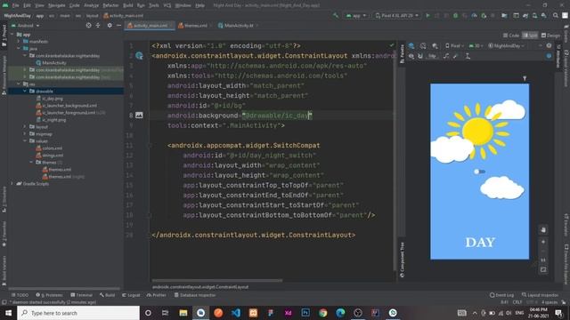Click the Guidelines icon in the design toolbar

(468, 56)
